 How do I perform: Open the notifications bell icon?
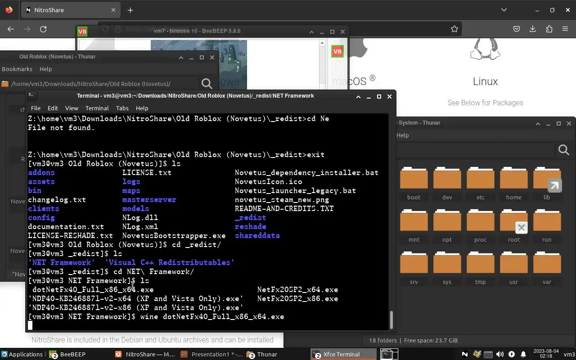(x=523, y=354)
